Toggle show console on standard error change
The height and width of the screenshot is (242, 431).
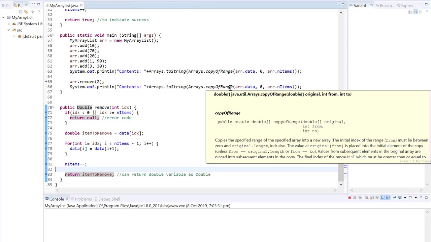(388, 198)
